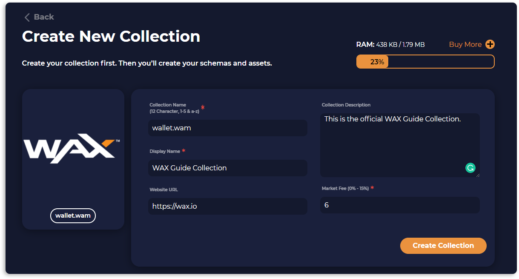The image size is (519, 279).
Task: Click the red asterisk beside the Collection Name label
Action: [203, 107]
